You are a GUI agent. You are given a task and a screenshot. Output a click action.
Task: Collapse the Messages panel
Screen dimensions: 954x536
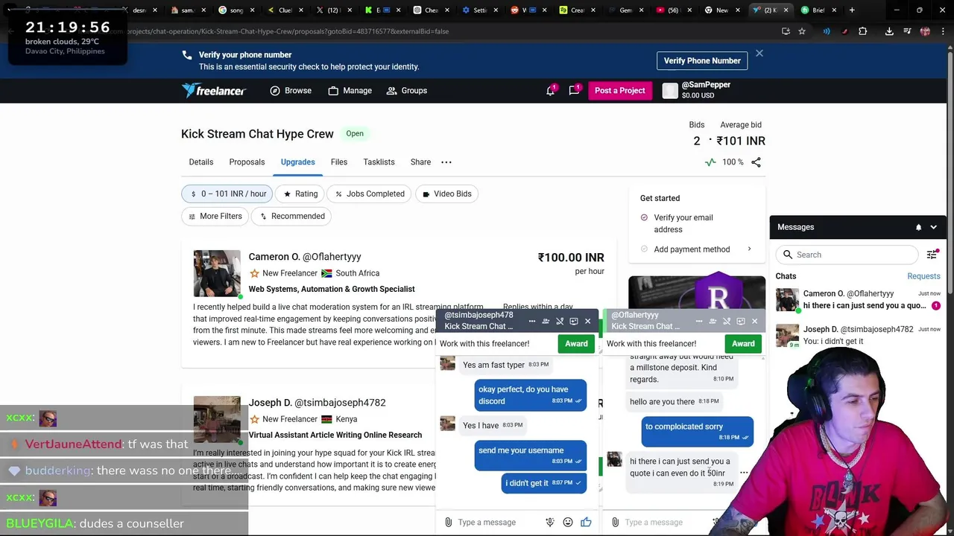(x=933, y=227)
